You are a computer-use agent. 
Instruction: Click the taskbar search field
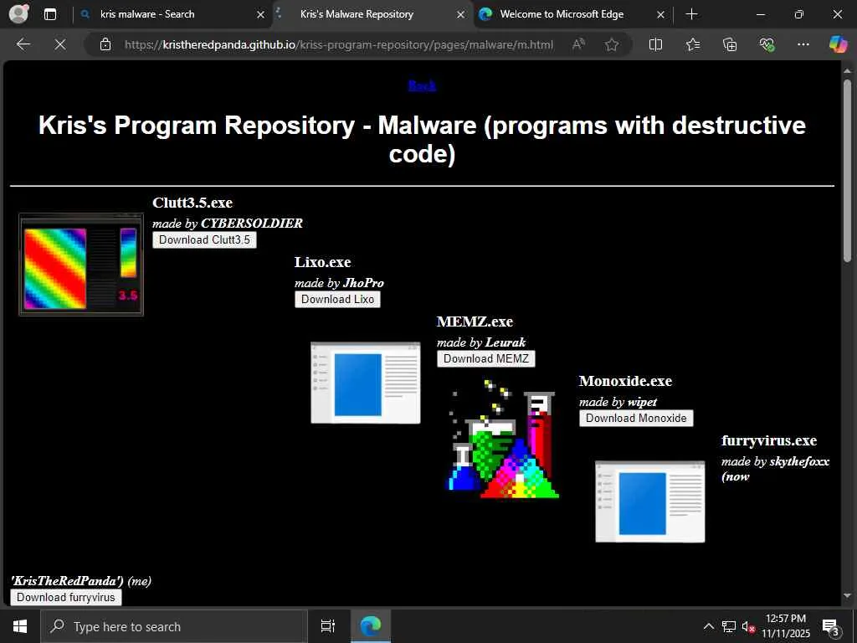174,626
